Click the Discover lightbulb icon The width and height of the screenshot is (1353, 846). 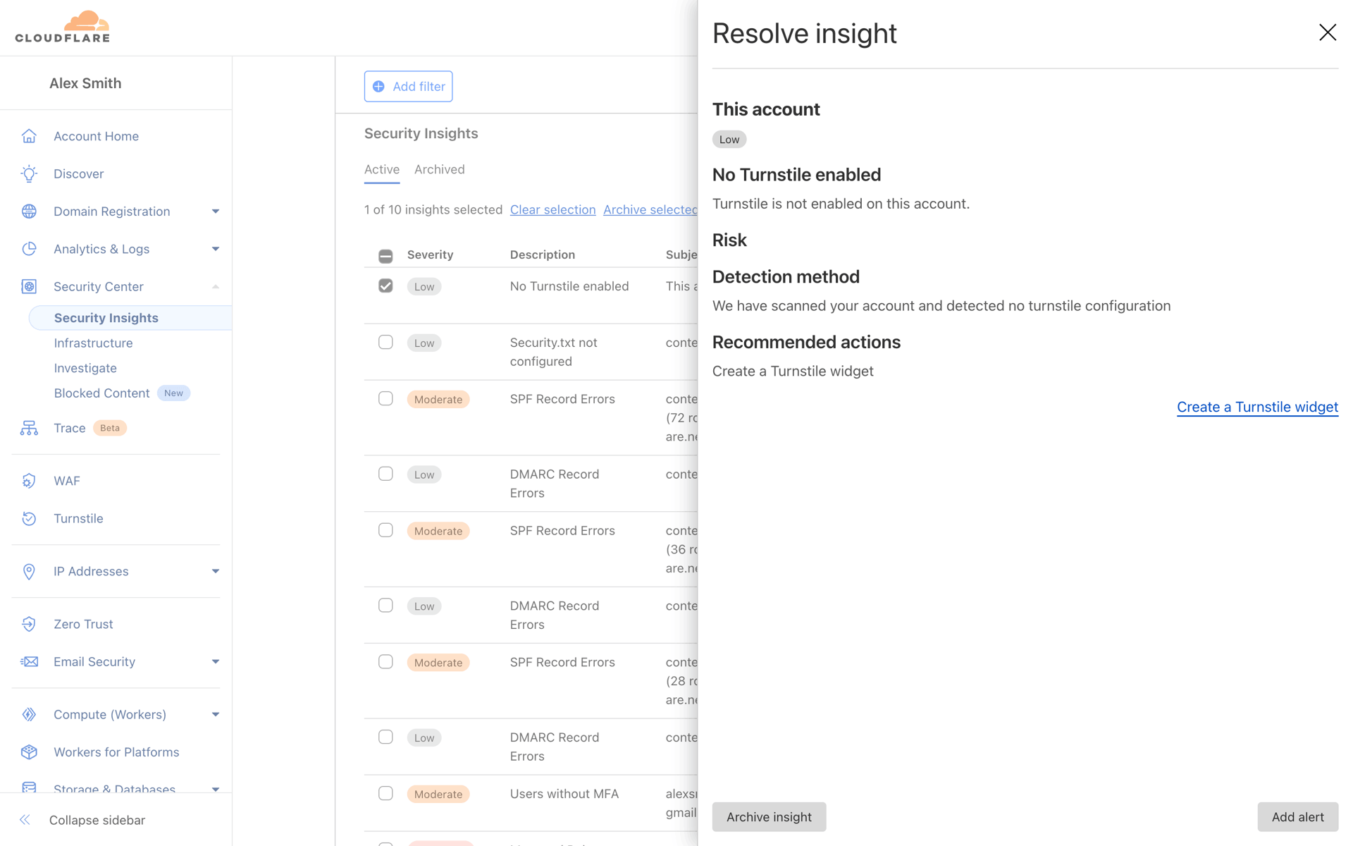coord(29,173)
